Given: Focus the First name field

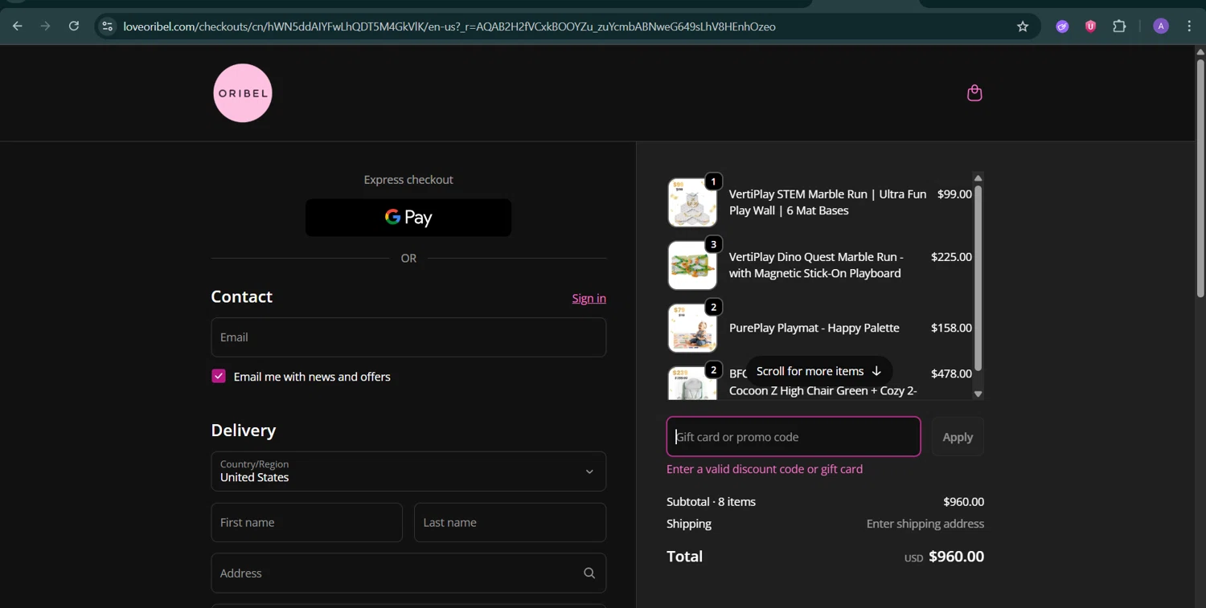Looking at the screenshot, I should coord(306,523).
